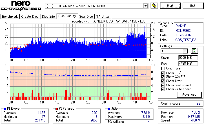This screenshot has height=124, width=204.
Task: Click Jitter average 7.38 %
Action: (x=146, y=113)
